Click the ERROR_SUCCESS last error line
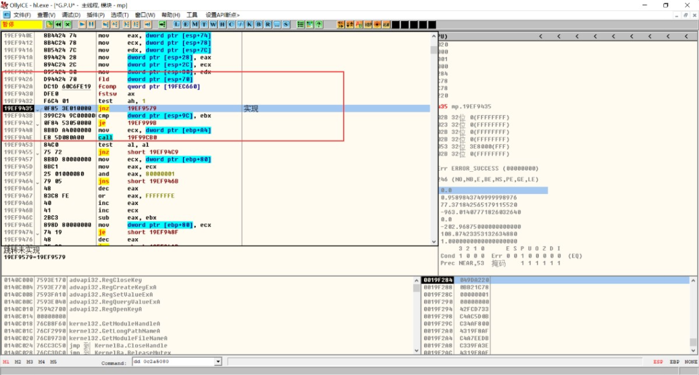 tap(488, 169)
